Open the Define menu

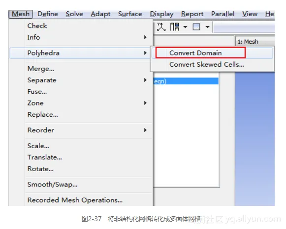48,14
